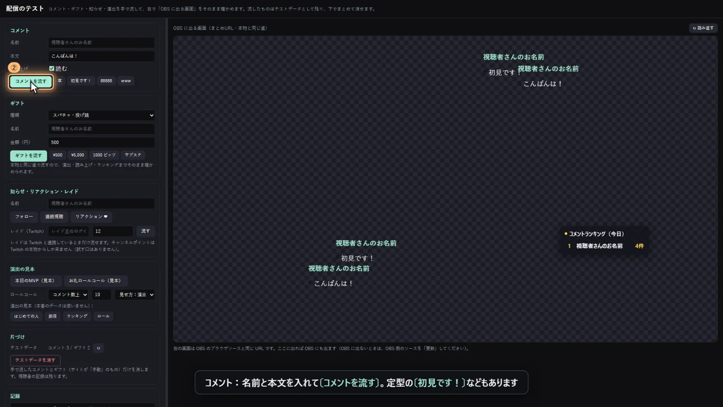Choose the 88888 preset comment
Screen dimensions: 723x407
pyautogui.click(x=106, y=81)
